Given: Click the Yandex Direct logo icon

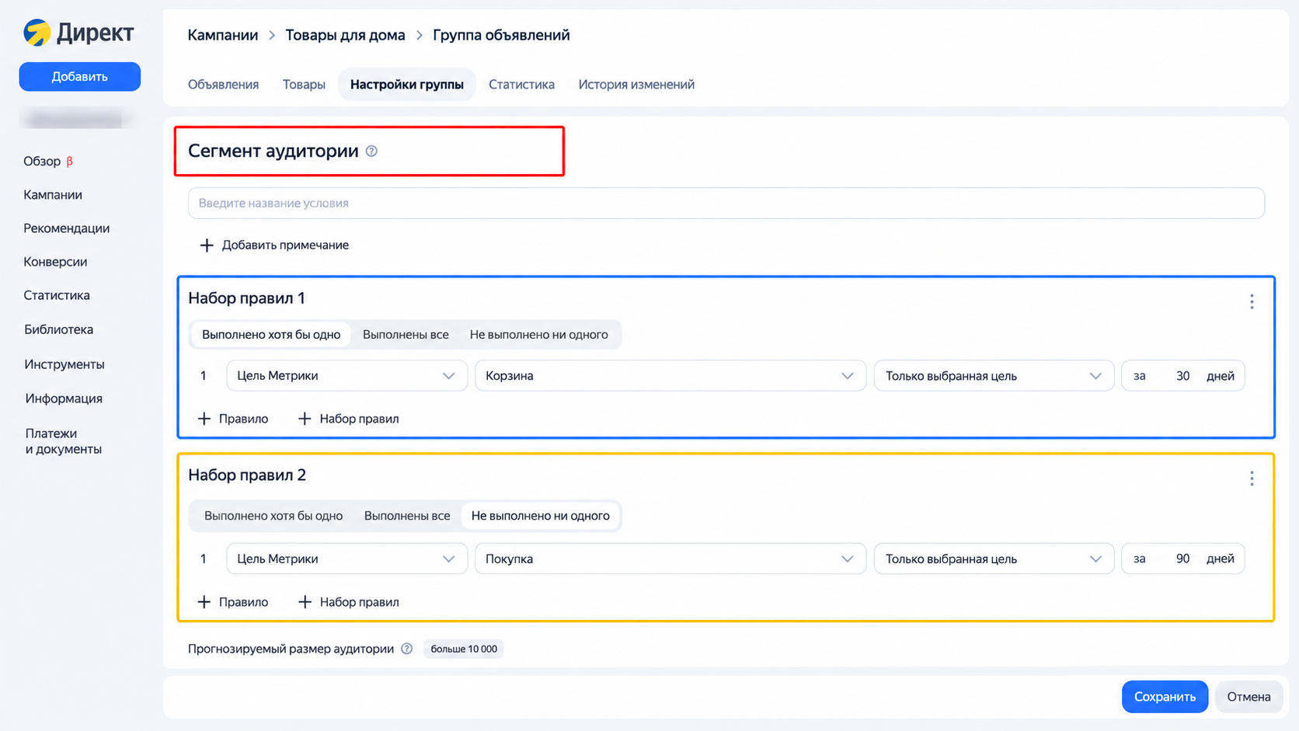Looking at the screenshot, I should coord(37,33).
